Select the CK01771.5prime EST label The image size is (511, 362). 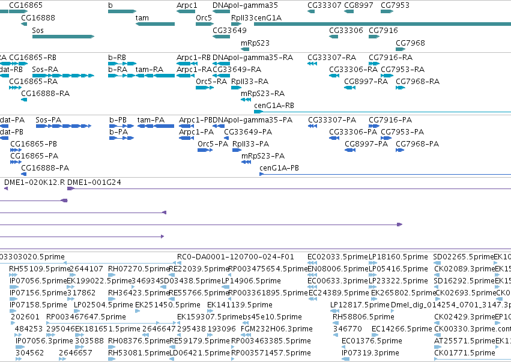(x=465, y=353)
